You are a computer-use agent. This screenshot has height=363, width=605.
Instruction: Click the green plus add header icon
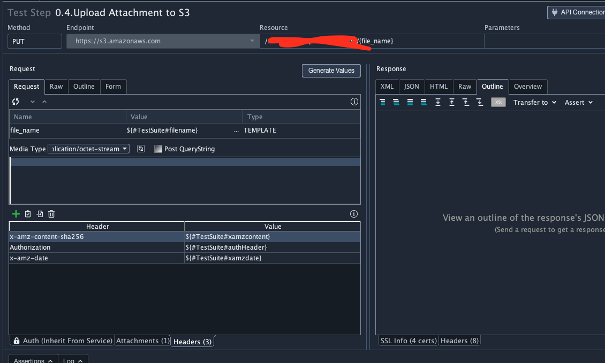(16, 214)
